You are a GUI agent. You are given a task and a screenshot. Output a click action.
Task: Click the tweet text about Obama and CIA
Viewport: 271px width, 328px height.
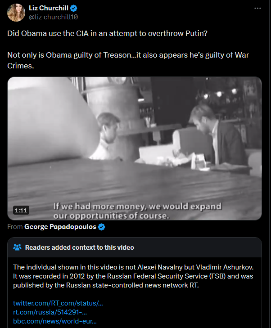pos(107,33)
